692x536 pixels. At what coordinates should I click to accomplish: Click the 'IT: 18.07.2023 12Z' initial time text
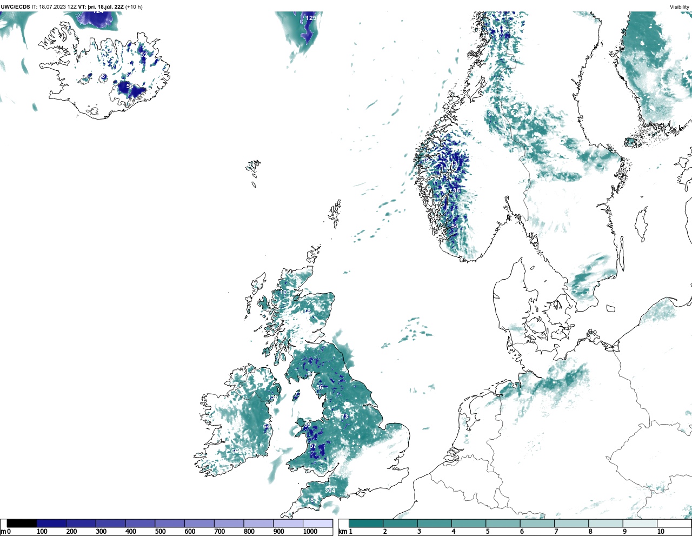54,6
